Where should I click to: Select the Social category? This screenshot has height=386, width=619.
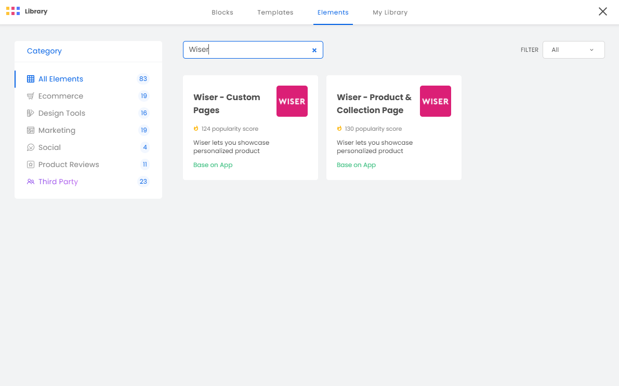[x=88, y=147]
